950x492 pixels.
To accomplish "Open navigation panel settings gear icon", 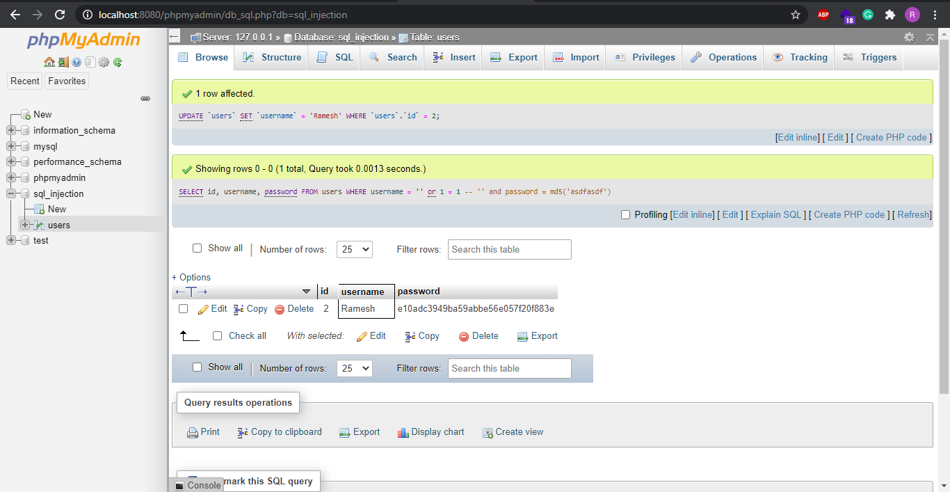I will (104, 62).
